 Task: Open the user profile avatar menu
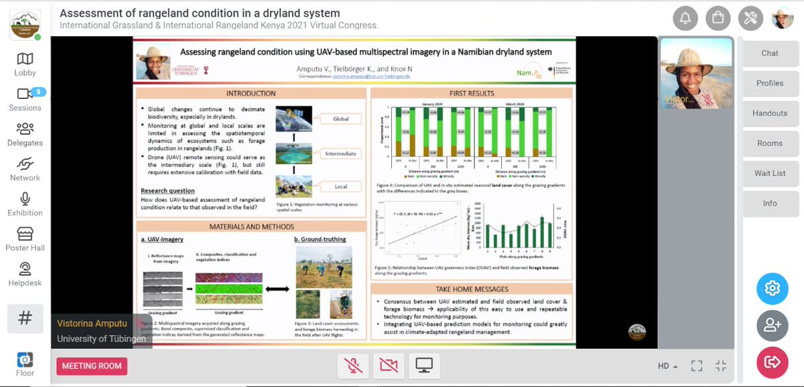coord(783,19)
